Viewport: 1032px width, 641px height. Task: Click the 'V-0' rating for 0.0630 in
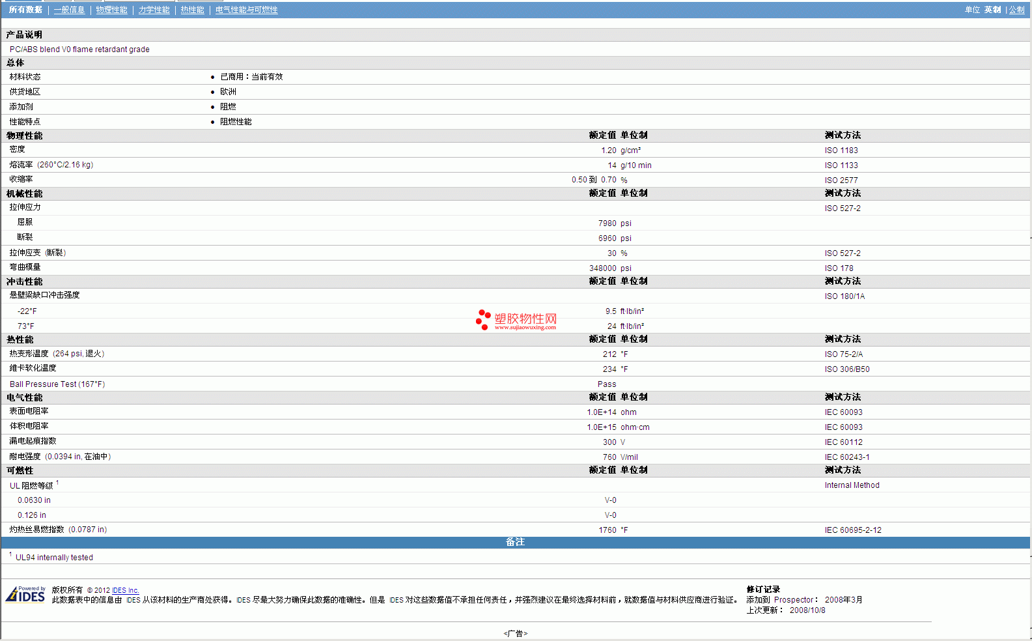point(610,500)
